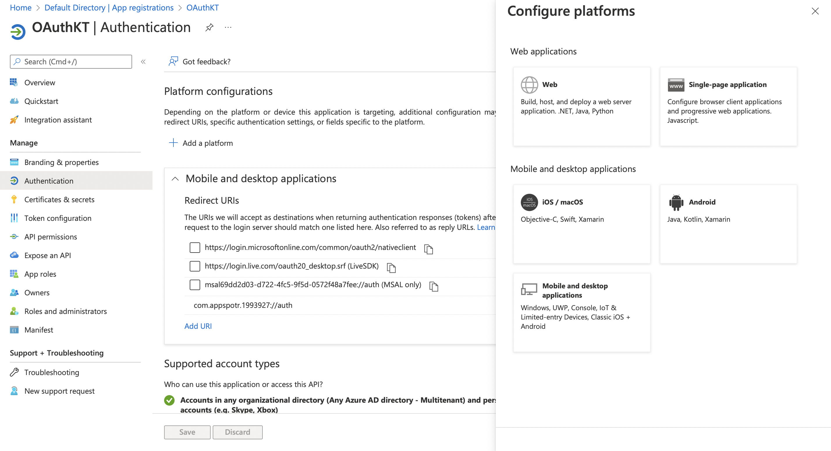Open the Learn more link
Screen dimensions: 831x451
point(486,228)
